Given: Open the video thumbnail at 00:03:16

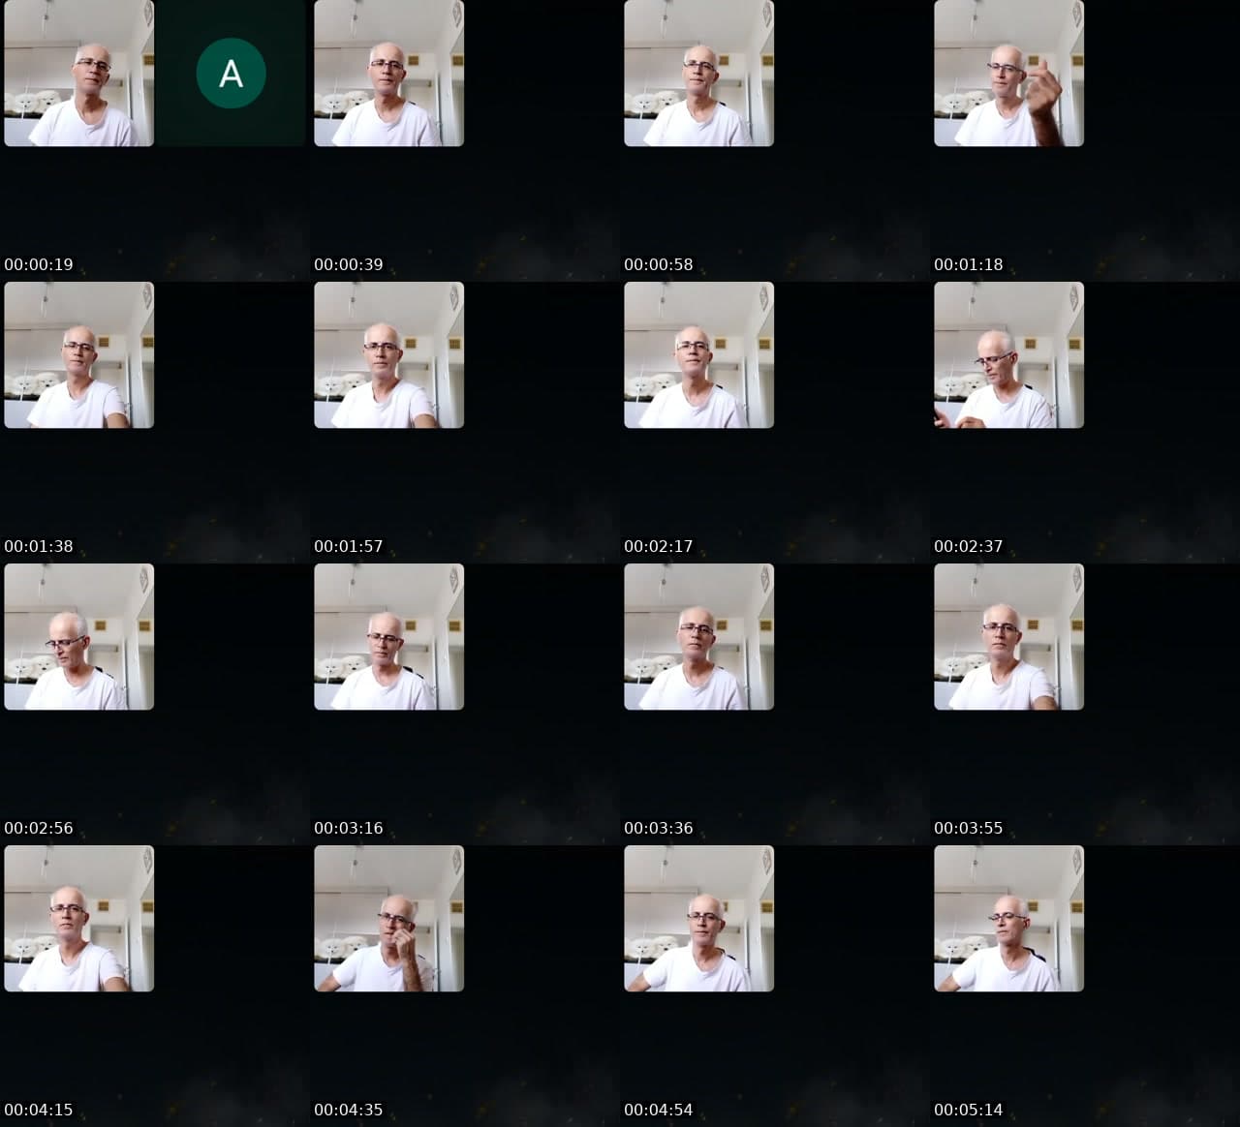Looking at the screenshot, I should [x=388, y=636].
